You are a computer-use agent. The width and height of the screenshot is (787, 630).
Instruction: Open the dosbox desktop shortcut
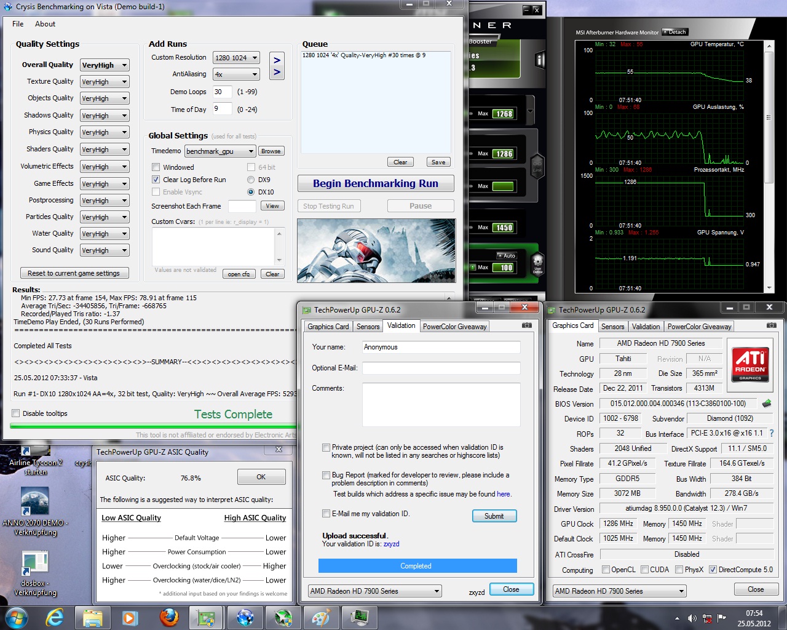coord(35,573)
